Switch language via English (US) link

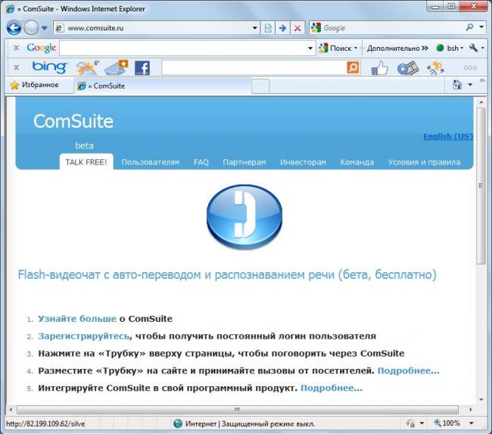(448, 136)
